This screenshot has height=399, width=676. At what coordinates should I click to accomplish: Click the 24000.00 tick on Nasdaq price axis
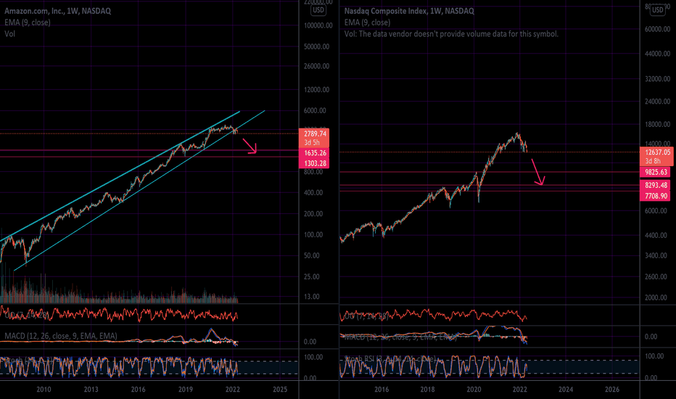pyautogui.click(x=657, y=102)
